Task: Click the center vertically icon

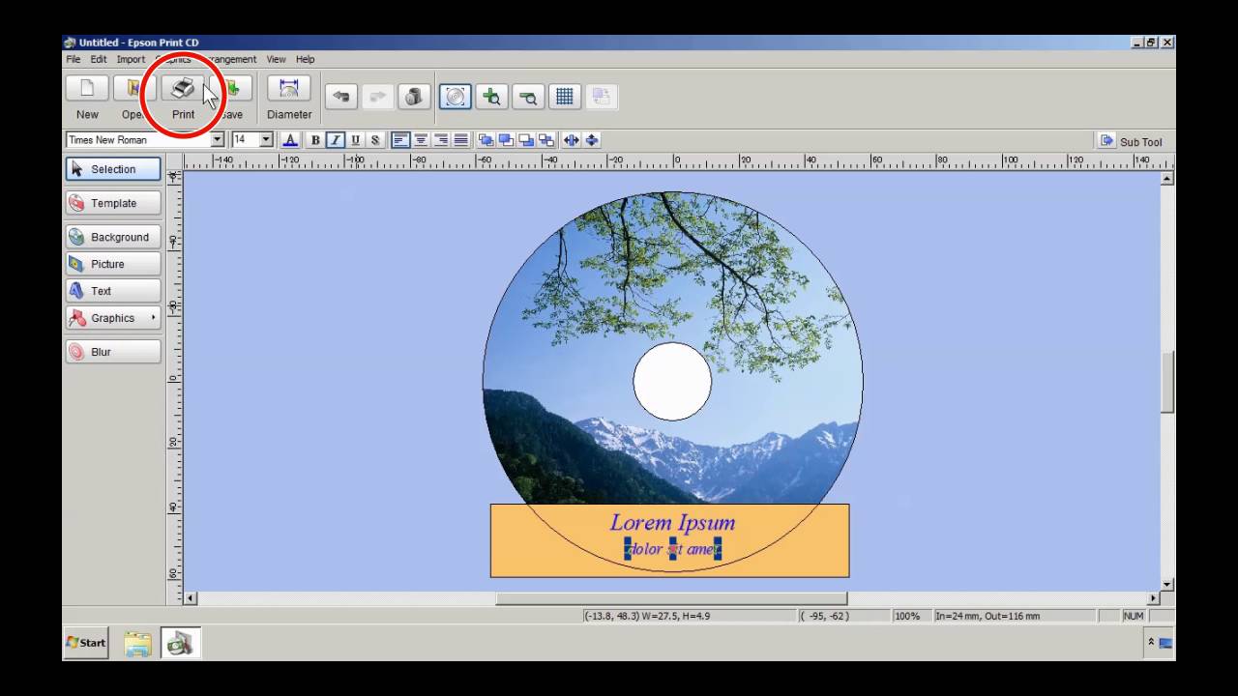Action: coord(592,140)
